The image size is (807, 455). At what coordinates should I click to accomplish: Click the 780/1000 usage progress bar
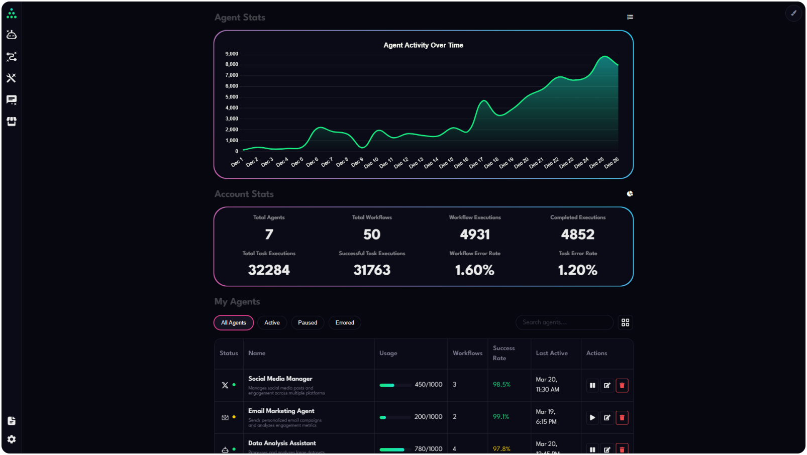coord(395,449)
